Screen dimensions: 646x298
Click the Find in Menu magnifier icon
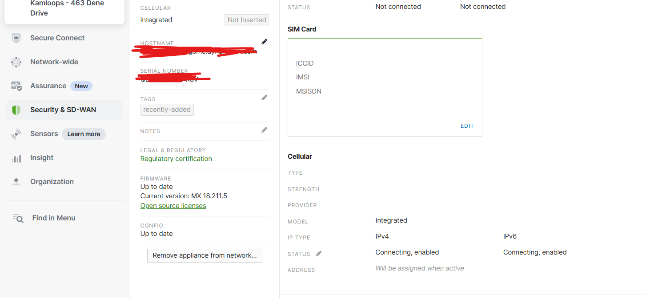(18, 218)
